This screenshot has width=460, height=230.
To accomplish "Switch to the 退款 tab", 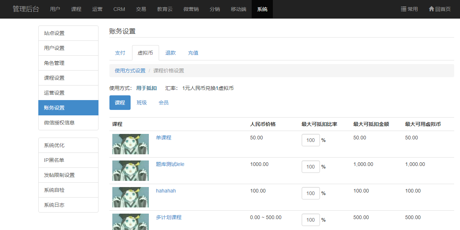I will coord(170,53).
